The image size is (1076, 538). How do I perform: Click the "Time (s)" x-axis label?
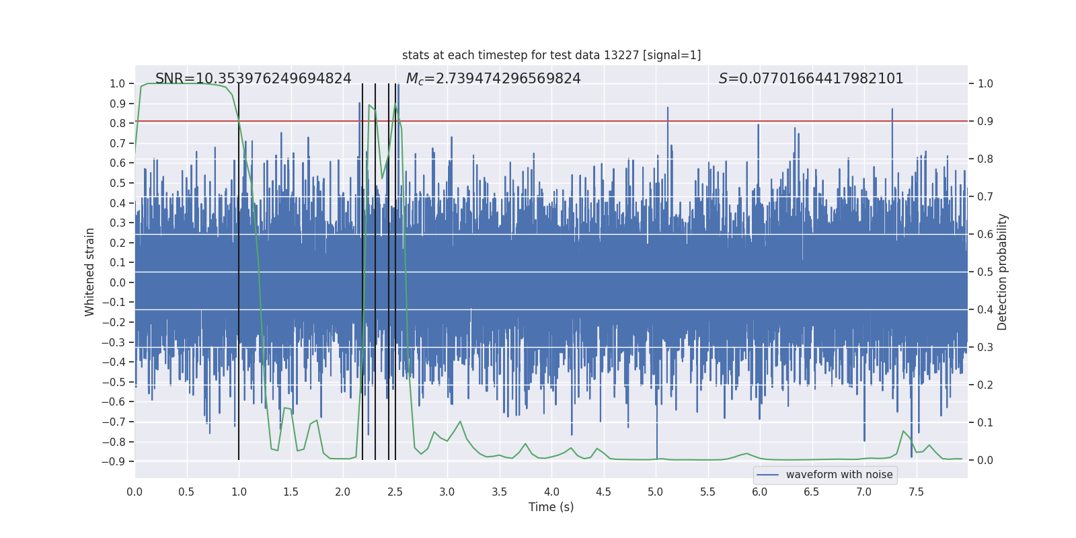click(551, 507)
